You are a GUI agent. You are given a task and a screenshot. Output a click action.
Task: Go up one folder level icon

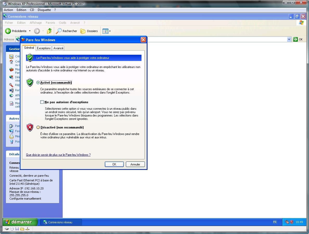(49, 31)
